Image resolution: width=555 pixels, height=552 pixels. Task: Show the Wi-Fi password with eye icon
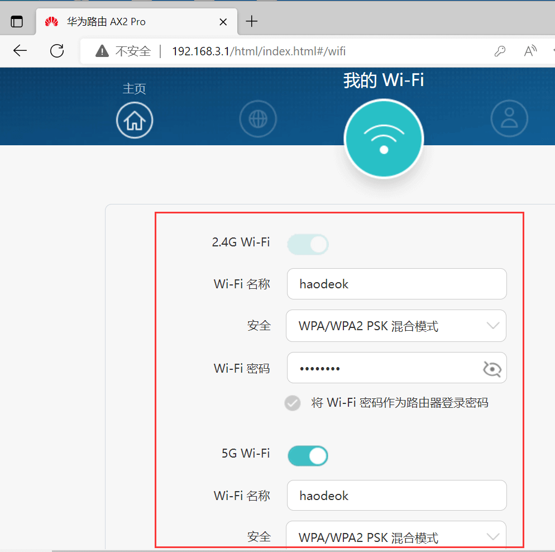(492, 369)
